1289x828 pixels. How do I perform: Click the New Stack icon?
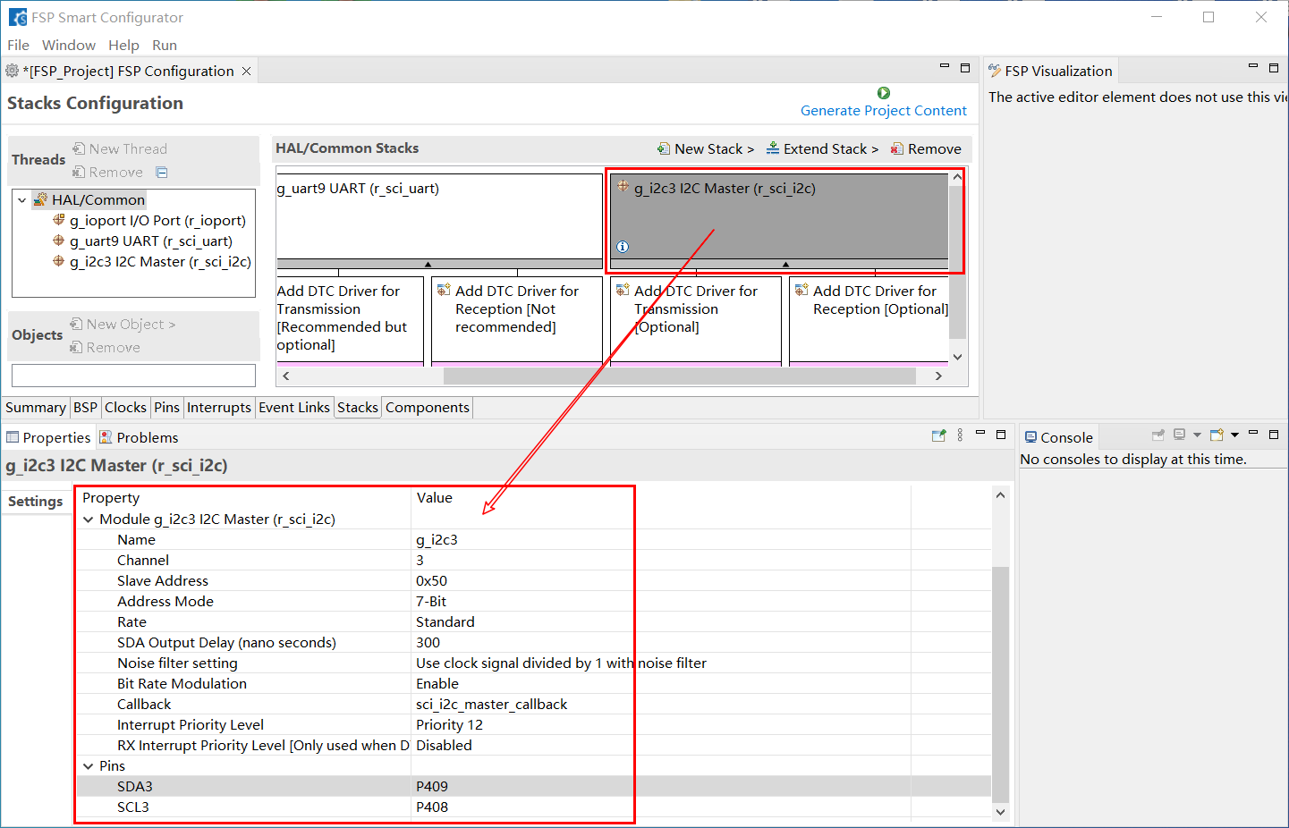664,148
